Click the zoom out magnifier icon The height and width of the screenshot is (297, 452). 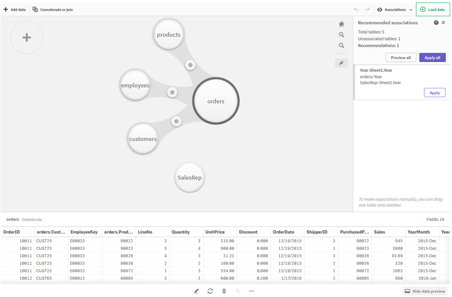342,46
